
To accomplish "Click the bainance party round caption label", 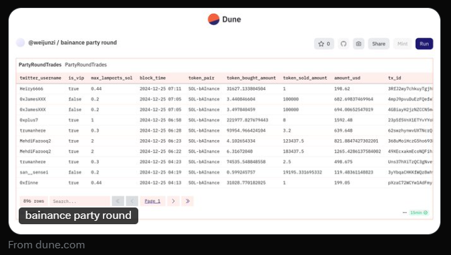I will 78,216.
